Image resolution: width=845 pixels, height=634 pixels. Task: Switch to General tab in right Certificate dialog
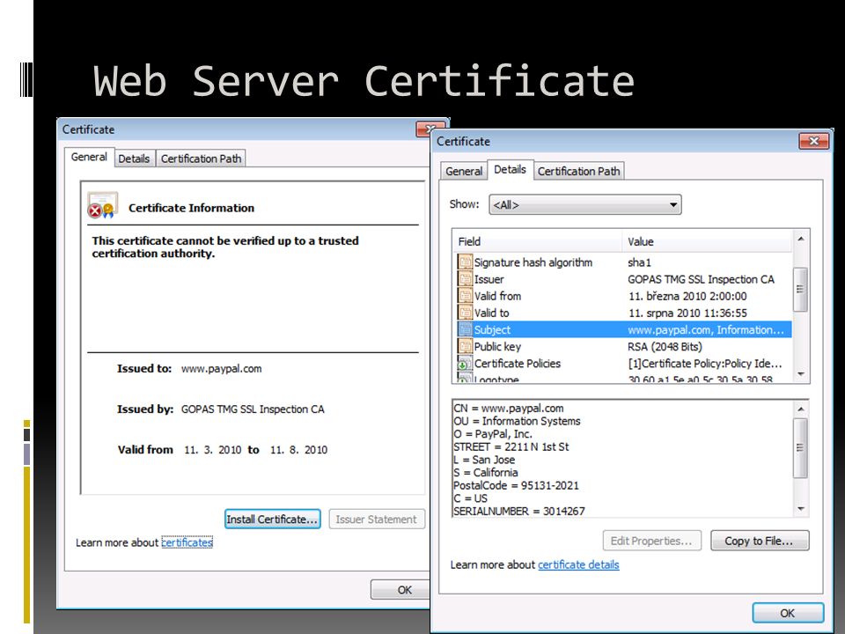click(x=464, y=171)
